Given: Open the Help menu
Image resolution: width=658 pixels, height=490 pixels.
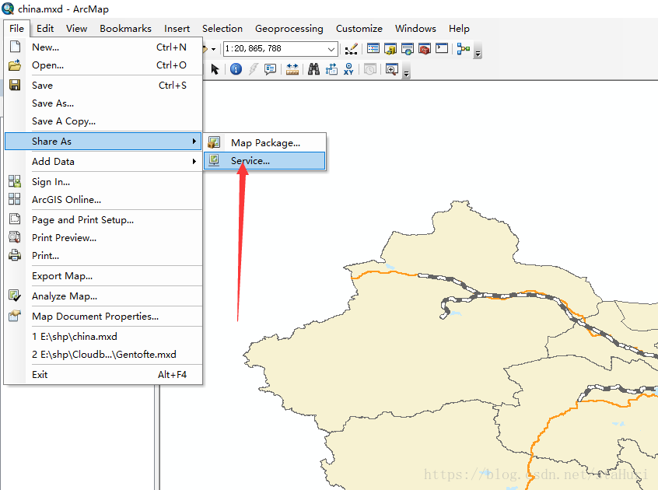Looking at the screenshot, I should 459,29.
